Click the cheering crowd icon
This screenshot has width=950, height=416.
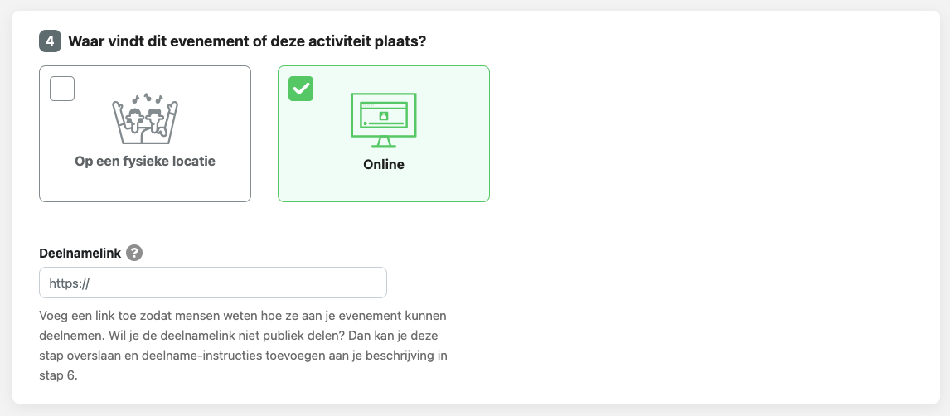pyautogui.click(x=145, y=120)
